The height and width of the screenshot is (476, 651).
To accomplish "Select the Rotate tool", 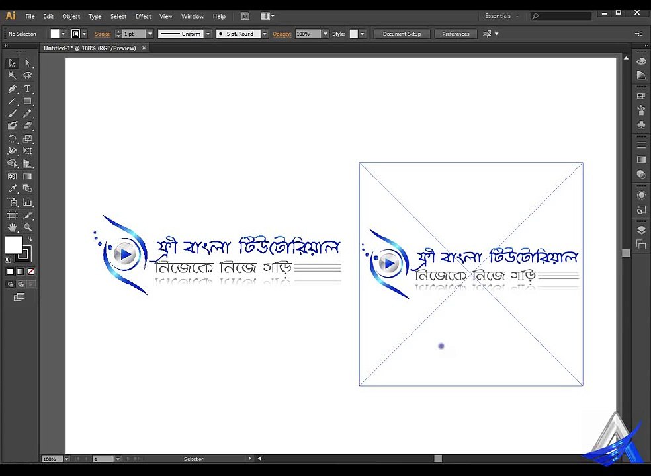I will pyautogui.click(x=12, y=139).
